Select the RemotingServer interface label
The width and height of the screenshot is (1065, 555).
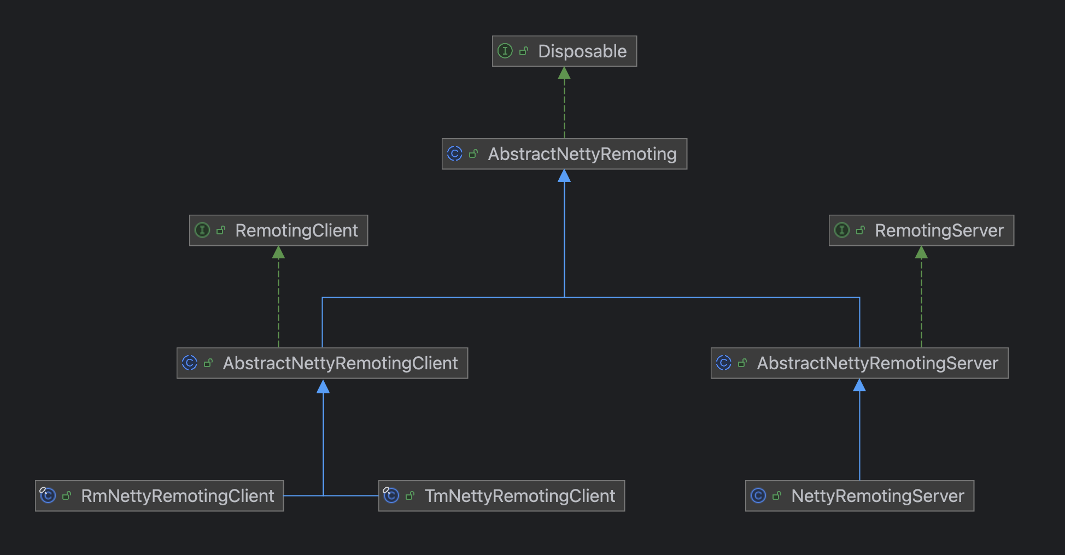pos(939,231)
